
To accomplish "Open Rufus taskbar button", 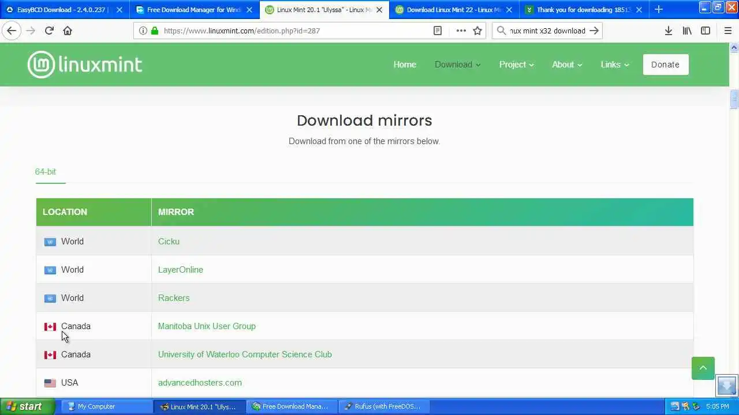I will pyautogui.click(x=384, y=406).
